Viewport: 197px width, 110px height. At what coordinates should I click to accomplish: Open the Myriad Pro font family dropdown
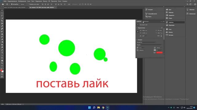147,42
